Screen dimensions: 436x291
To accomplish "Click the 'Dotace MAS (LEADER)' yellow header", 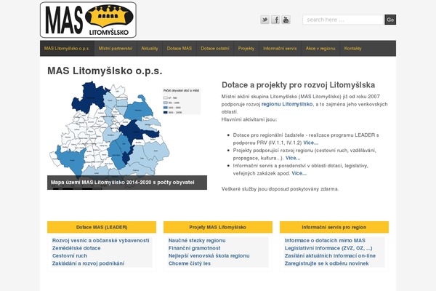I will pyautogui.click(x=102, y=227).
